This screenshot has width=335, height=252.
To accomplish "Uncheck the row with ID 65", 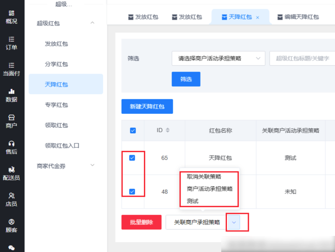I will pyautogui.click(x=132, y=158).
